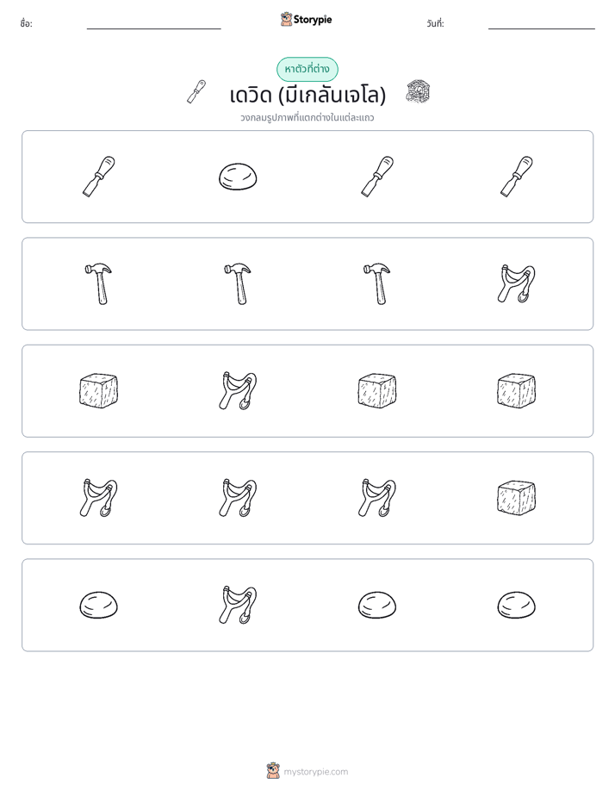Viewport: 615px width, 796px height.
Task: Click the first chisel in row one
Action: click(99, 177)
